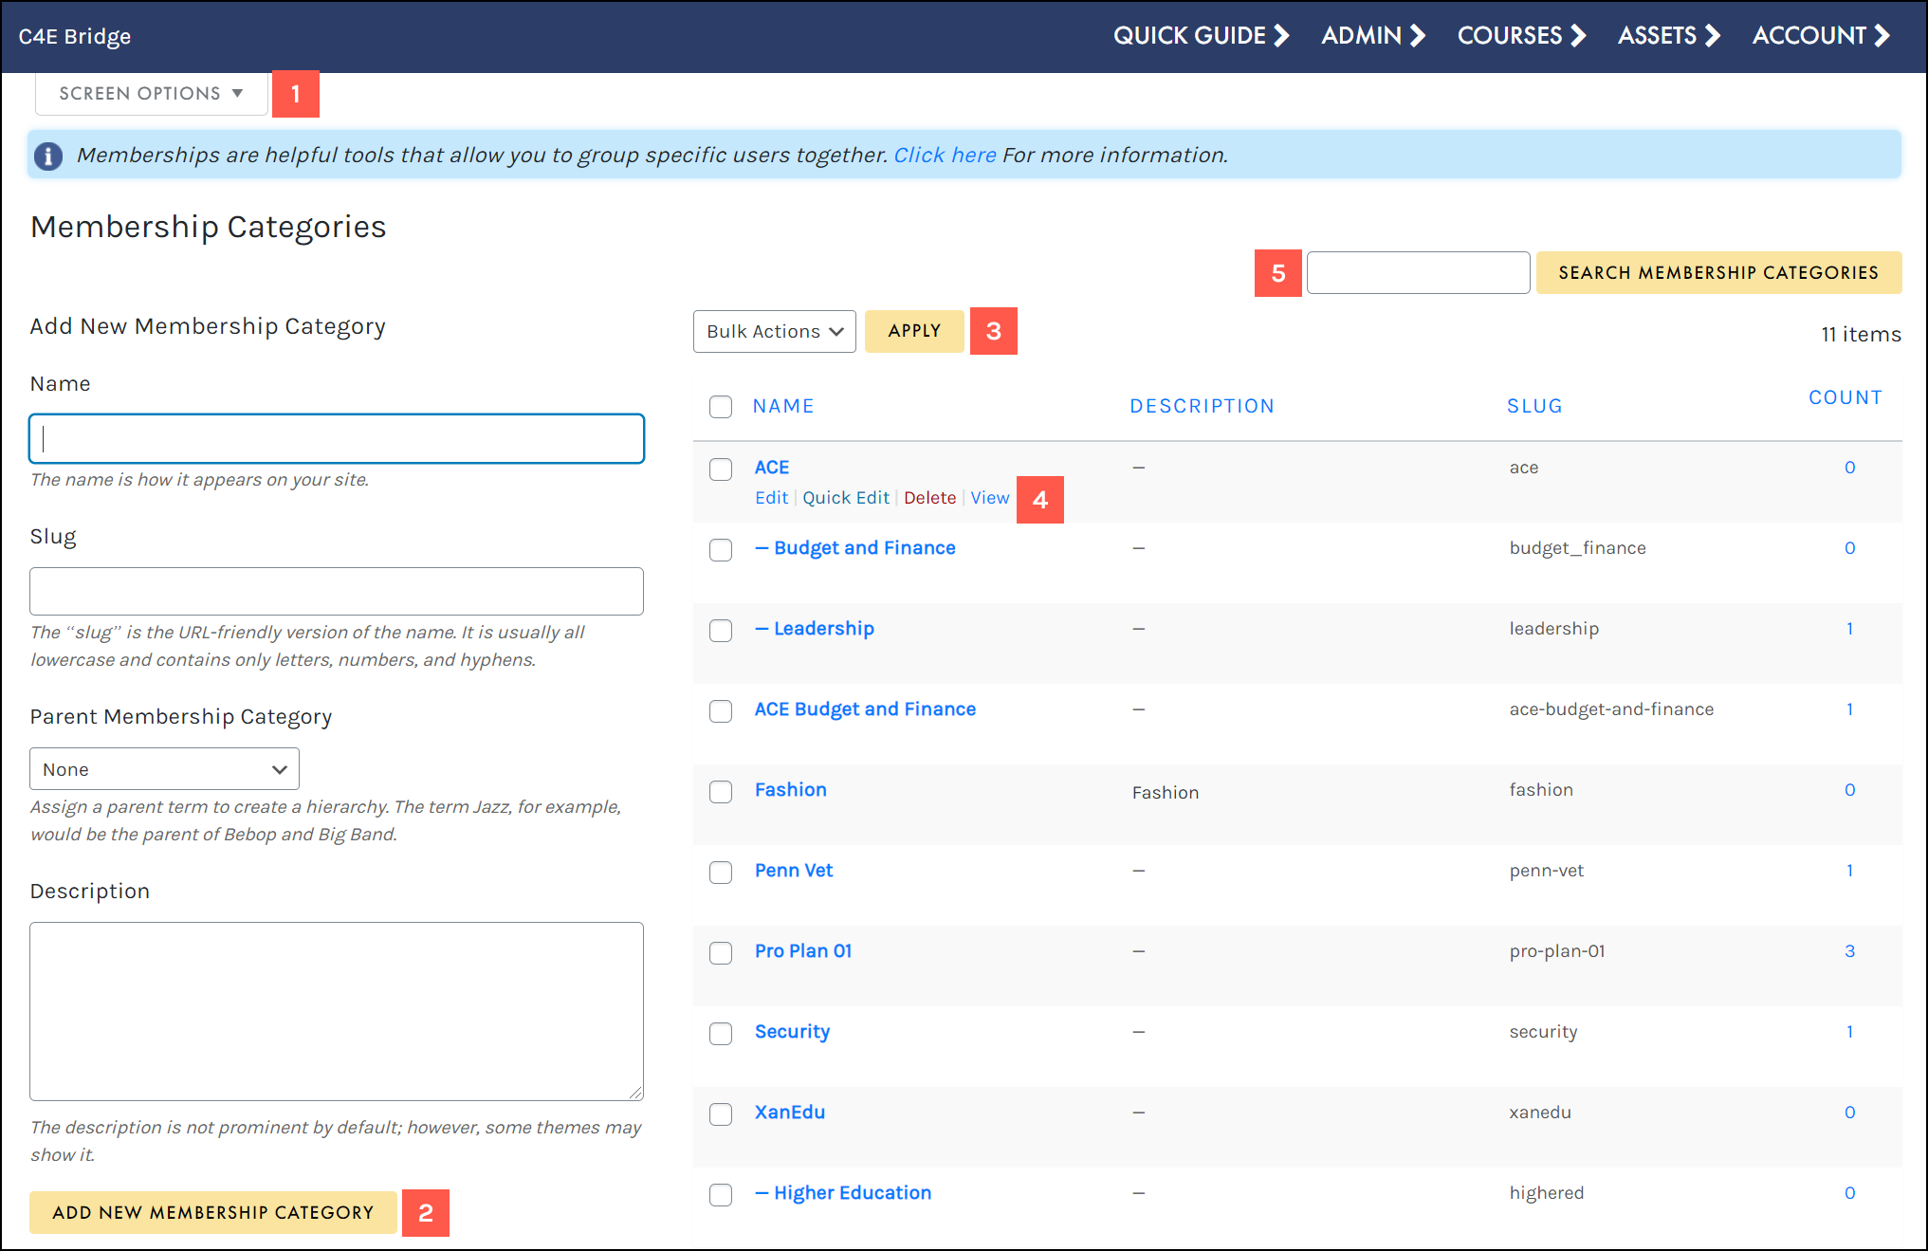Sort table by SLUG column
1928x1251 pixels.
coord(1534,406)
